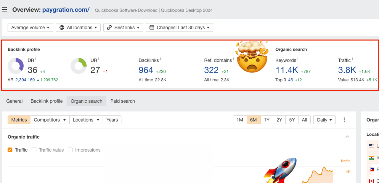Enable the Impressions checkbox
Image resolution: width=379 pixels, height=183 pixels.
(x=70, y=150)
